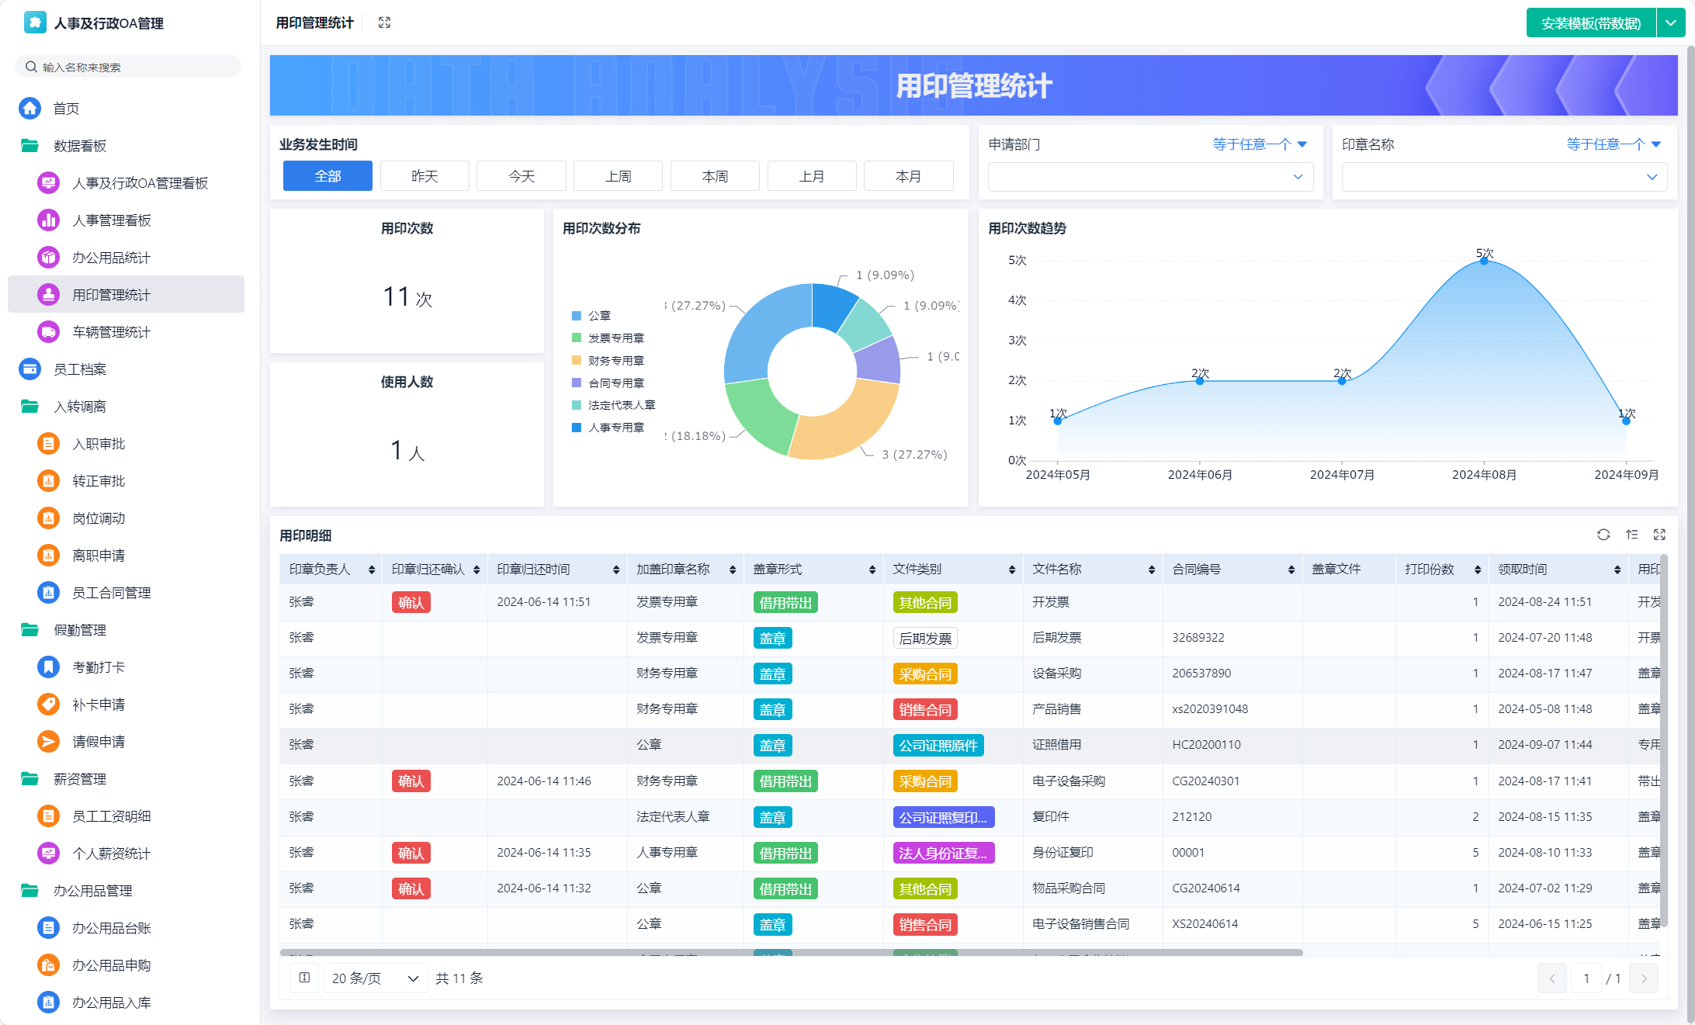Click the 办公用品统计 cube icon
This screenshot has width=1695, height=1025.
[48, 257]
